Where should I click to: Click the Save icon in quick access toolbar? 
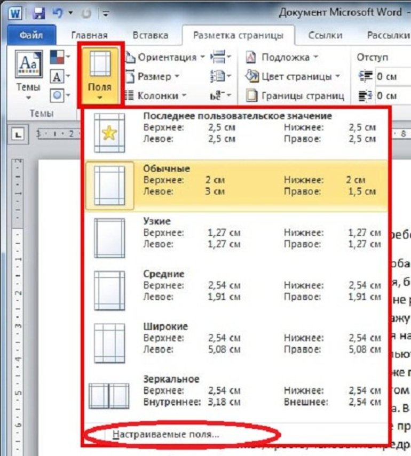click(x=38, y=12)
